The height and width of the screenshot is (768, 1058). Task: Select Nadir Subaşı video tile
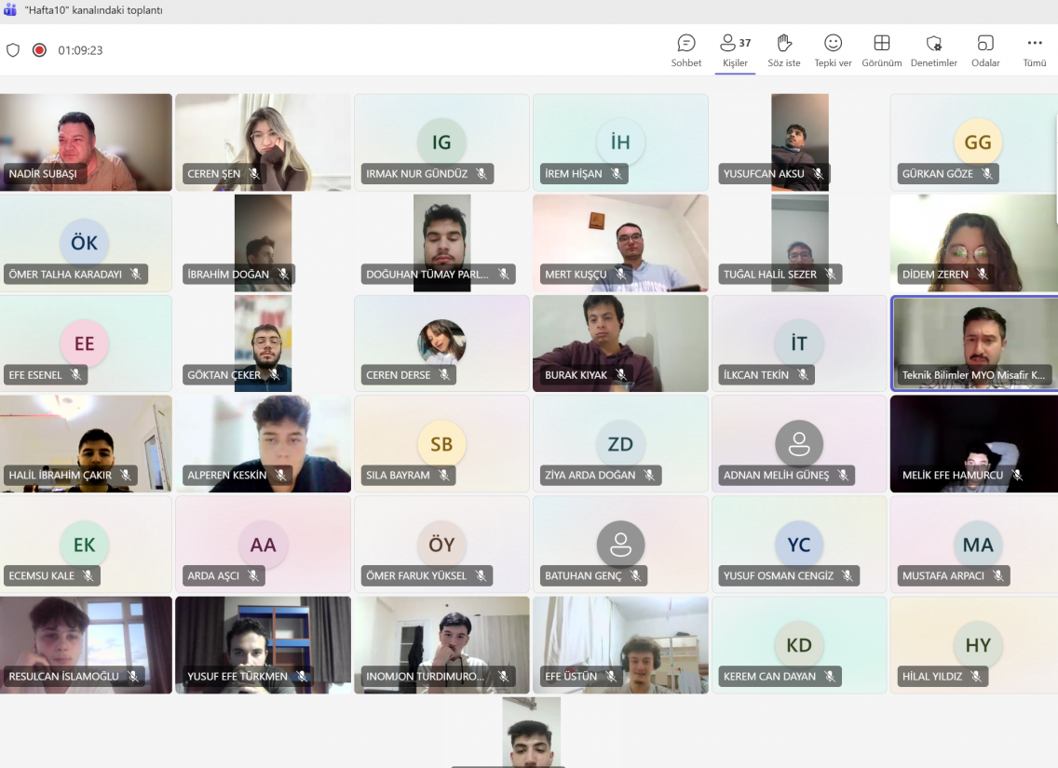pos(86,141)
